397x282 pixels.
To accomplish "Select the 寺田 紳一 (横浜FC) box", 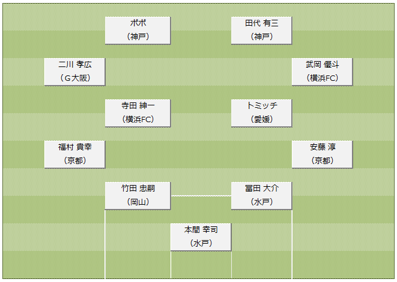I will pos(138,113).
